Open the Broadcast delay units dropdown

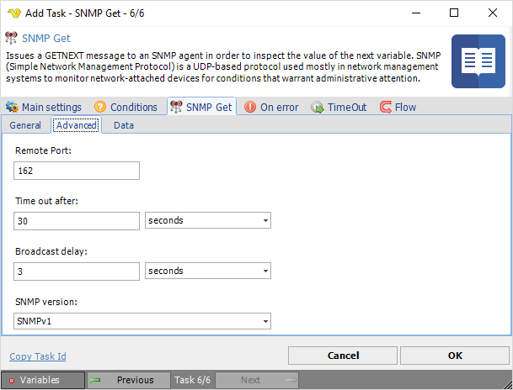(207, 271)
